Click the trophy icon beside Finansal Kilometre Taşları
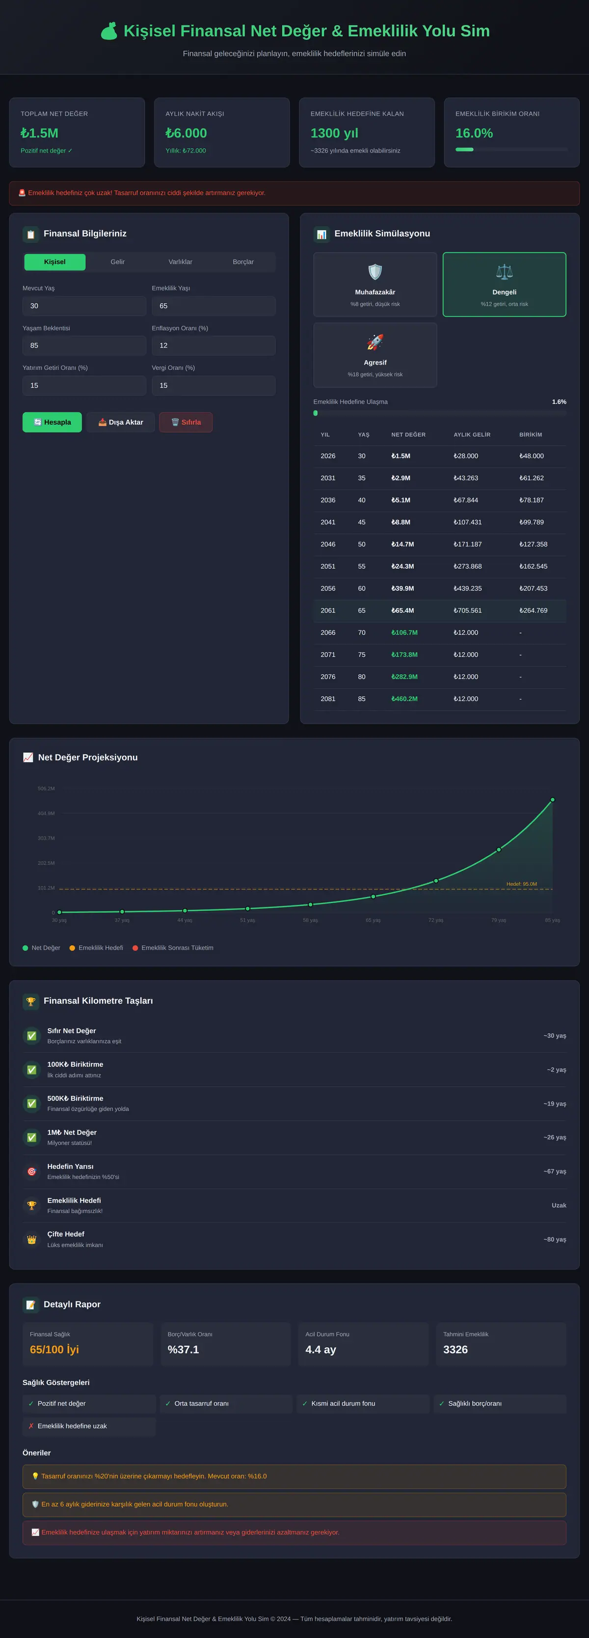The width and height of the screenshot is (589, 1638). coord(30,1002)
